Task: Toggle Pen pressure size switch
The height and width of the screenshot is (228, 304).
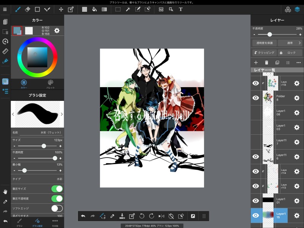Action: [57, 189]
